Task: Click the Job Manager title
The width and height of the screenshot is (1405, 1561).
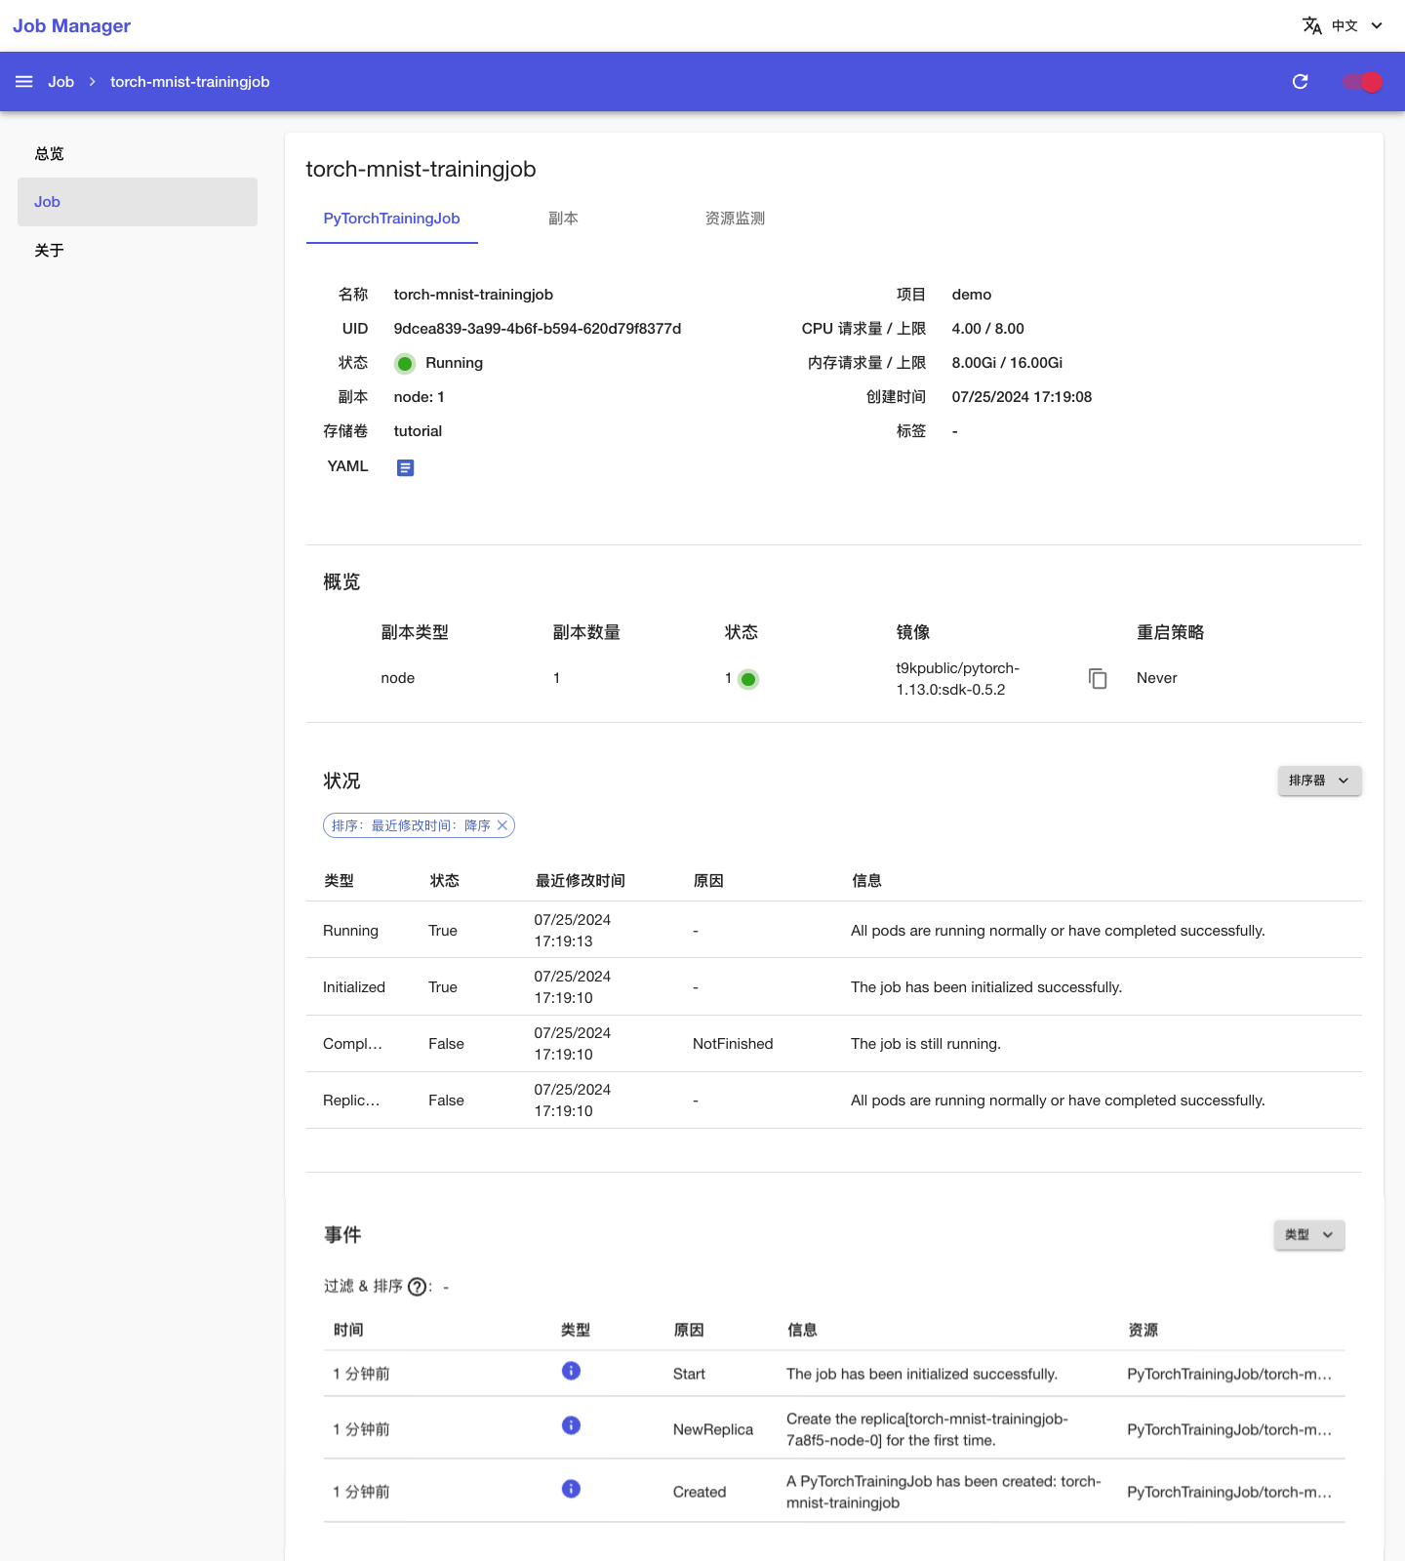Action: 71,26
